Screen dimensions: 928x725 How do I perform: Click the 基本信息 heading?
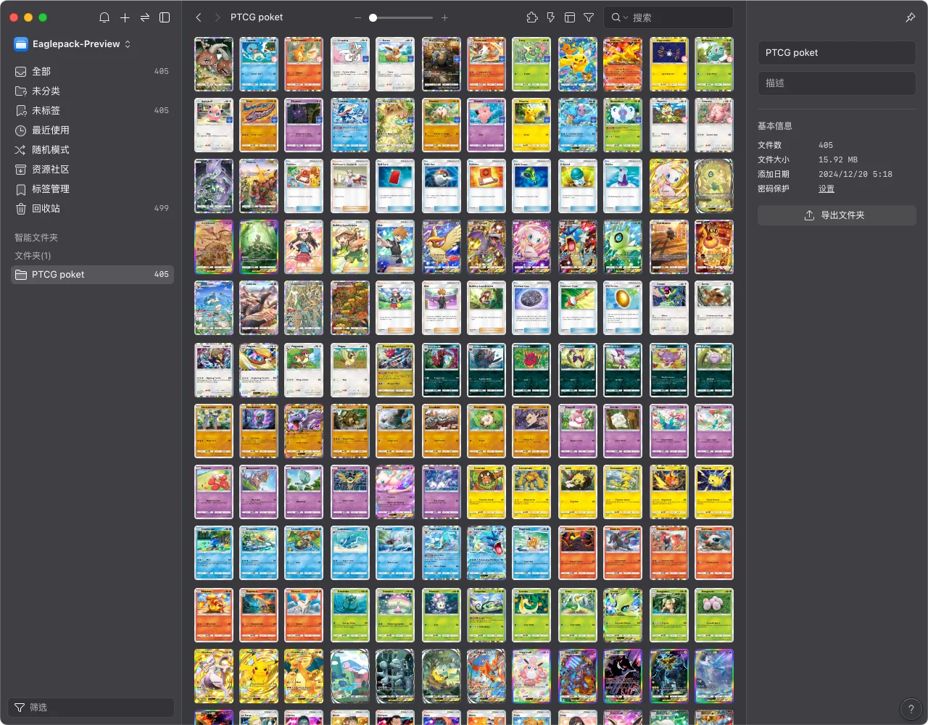[775, 126]
